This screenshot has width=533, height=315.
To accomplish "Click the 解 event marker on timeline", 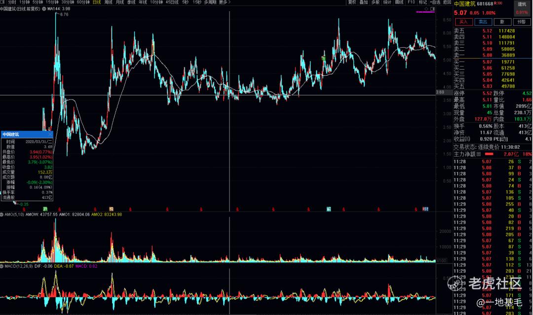I will point(329,209).
